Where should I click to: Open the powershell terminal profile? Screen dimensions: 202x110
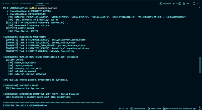(x=165, y=3)
